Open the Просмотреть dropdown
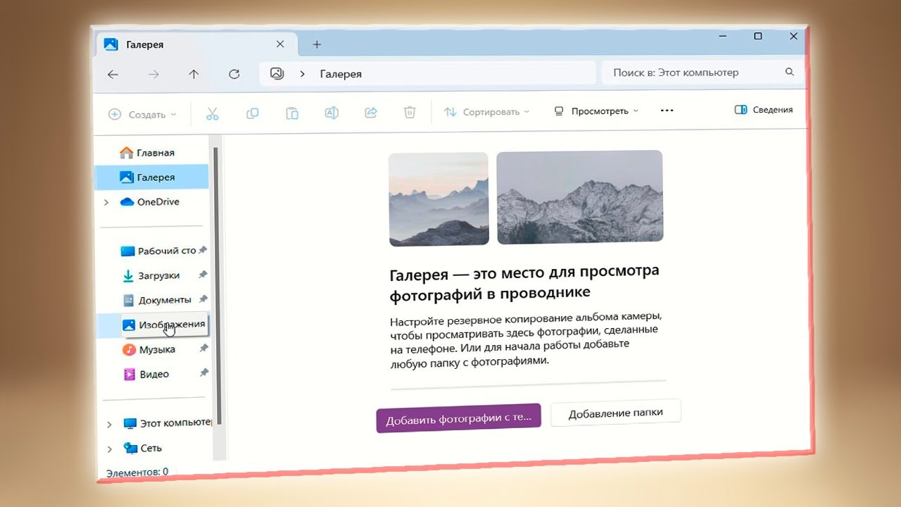Image resolution: width=901 pixels, height=507 pixels. (x=596, y=111)
